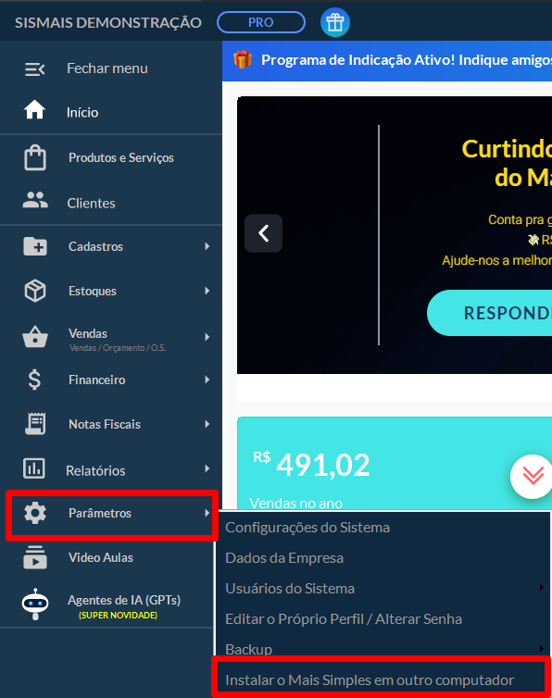Click the red double-chevron down button
The height and width of the screenshot is (698, 552).
[x=533, y=477]
